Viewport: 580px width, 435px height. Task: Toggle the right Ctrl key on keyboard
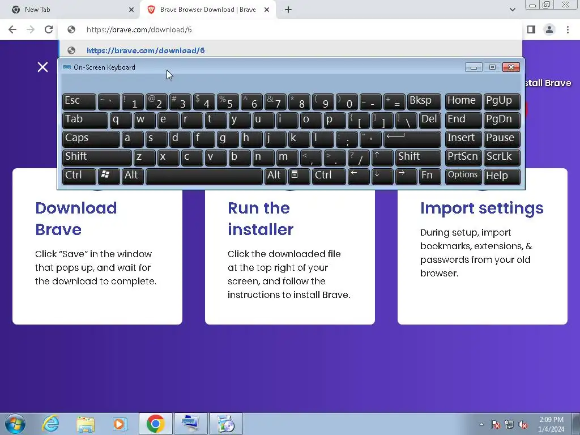329,176
